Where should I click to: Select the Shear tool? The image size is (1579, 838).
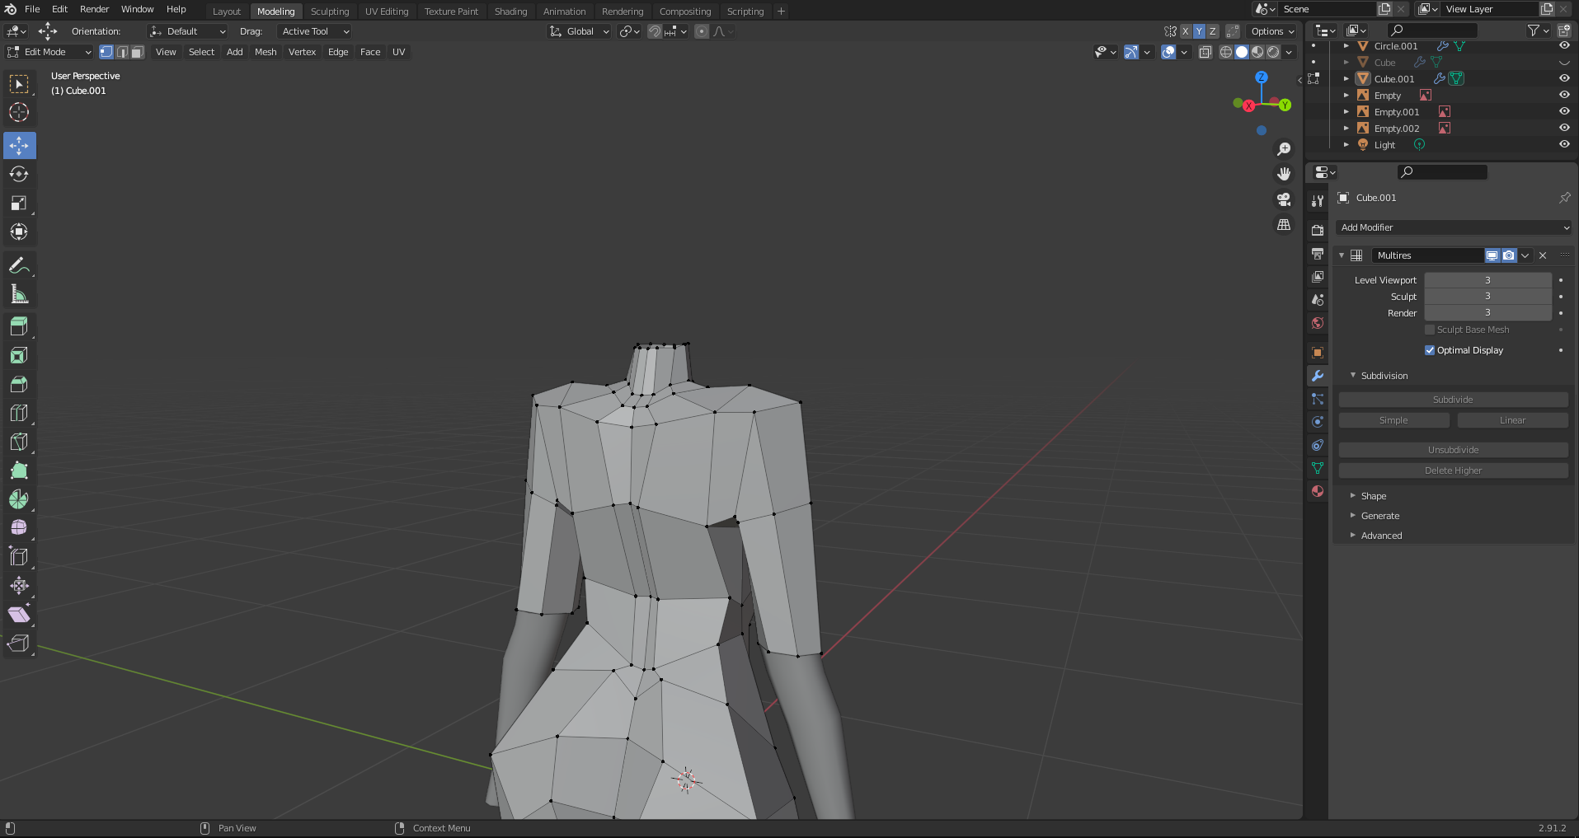point(19,615)
